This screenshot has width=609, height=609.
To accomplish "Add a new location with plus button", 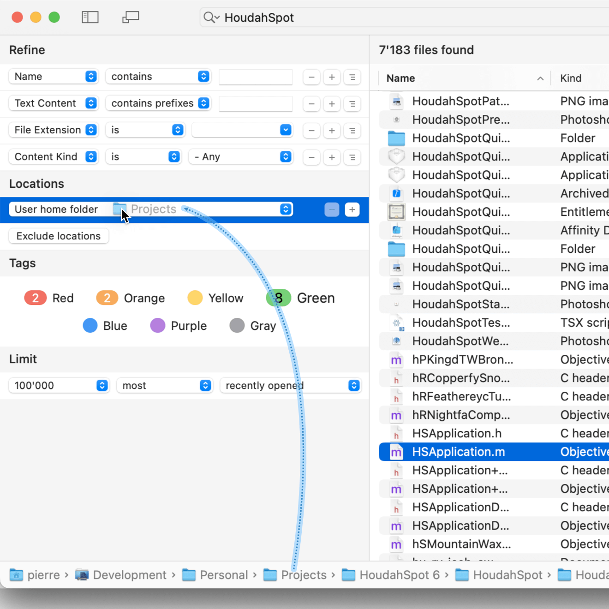I will (352, 209).
